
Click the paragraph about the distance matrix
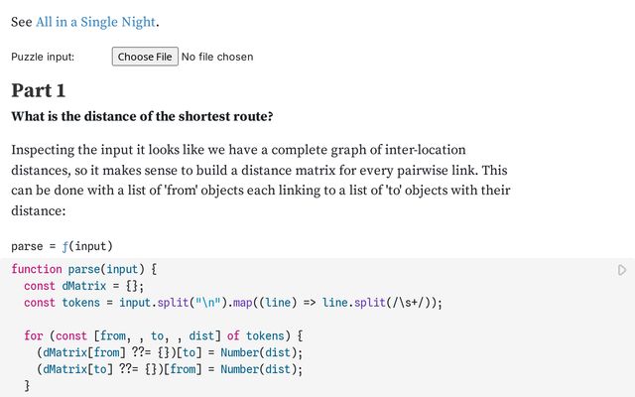(260, 180)
